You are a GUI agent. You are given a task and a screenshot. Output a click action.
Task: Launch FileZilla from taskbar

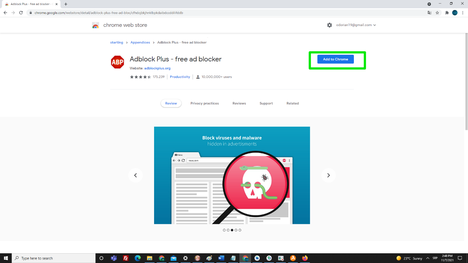click(126, 258)
